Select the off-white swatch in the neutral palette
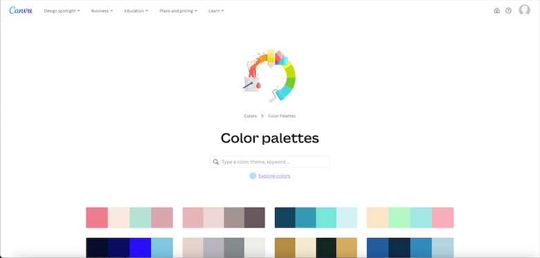Image resolution: width=540 pixels, height=258 pixels. click(255, 248)
